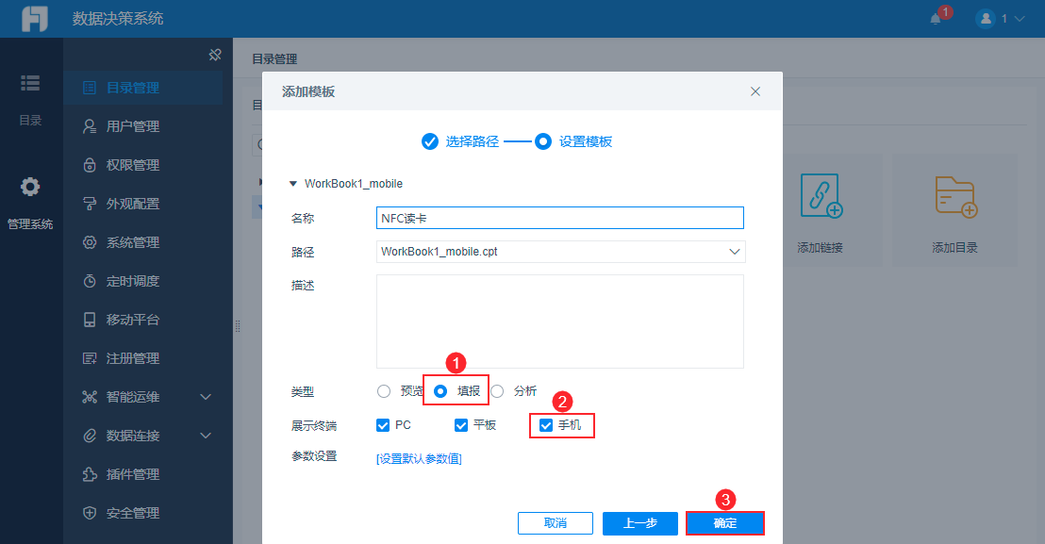Click the 外观配置 paint roller icon
The width and height of the screenshot is (1045, 544).
pos(90,204)
